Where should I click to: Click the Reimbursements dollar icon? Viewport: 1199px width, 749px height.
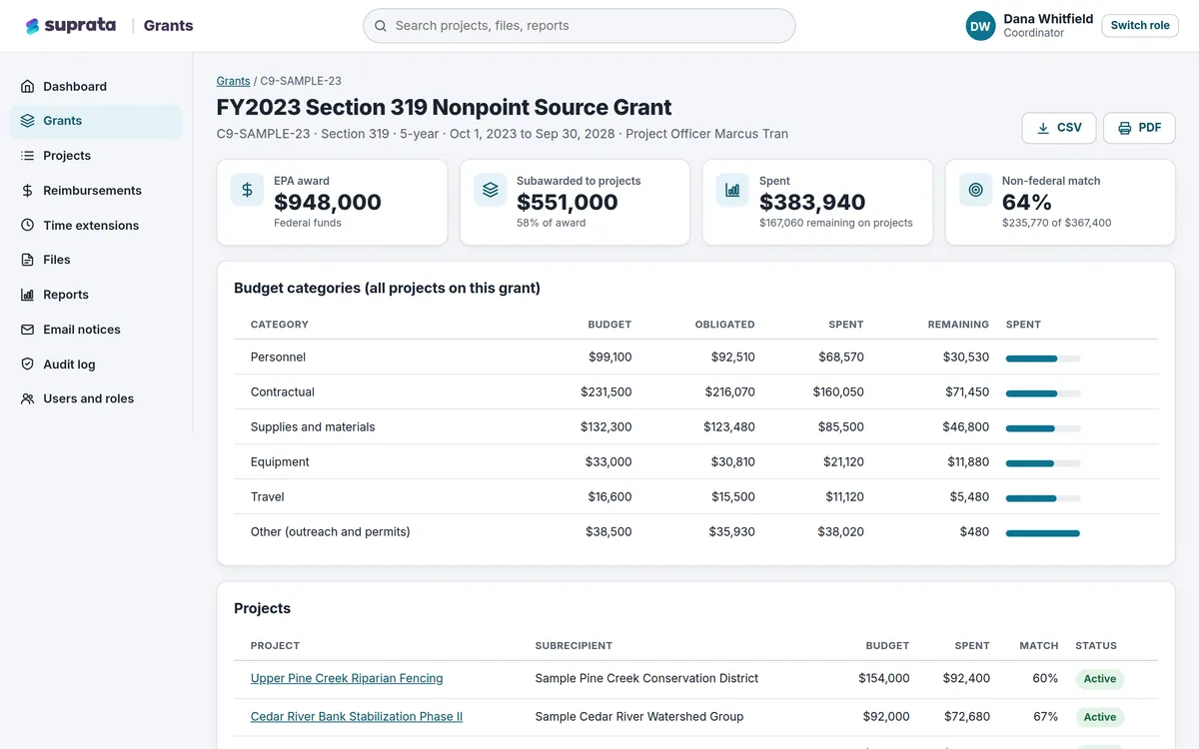click(27, 191)
